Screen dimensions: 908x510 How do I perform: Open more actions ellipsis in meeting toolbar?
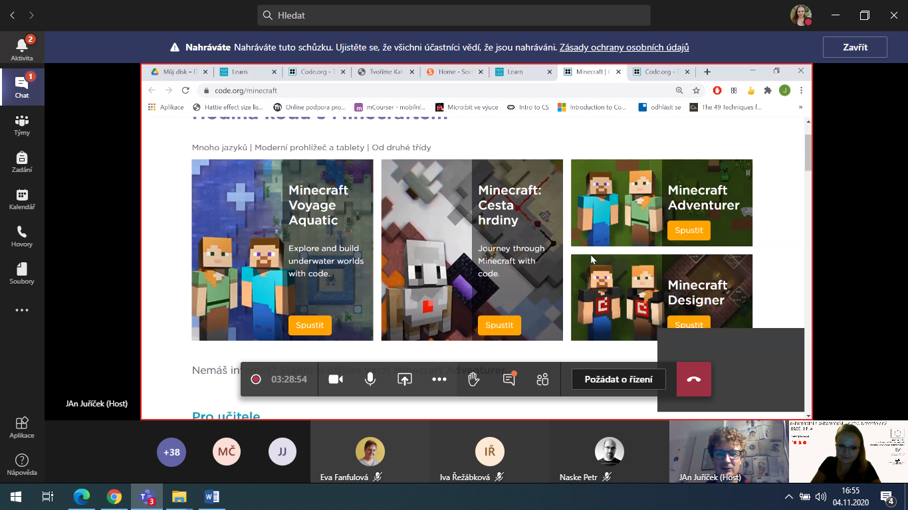(439, 379)
